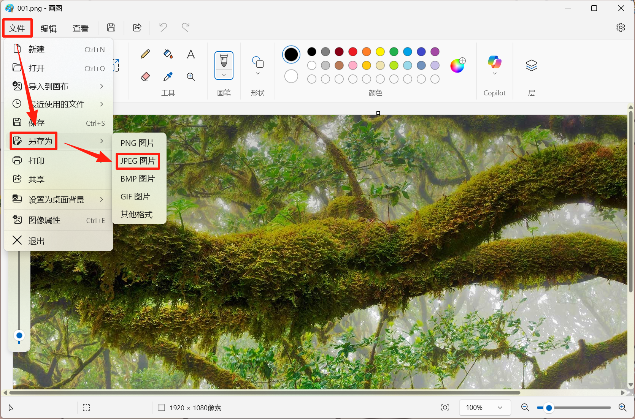Expand the brush type dropdown
This screenshot has width=635, height=419.
[224, 75]
